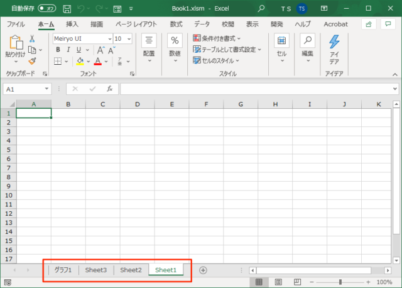Expand the Name Box dropdown arrow

pyautogui.click(x=47, y=89)
